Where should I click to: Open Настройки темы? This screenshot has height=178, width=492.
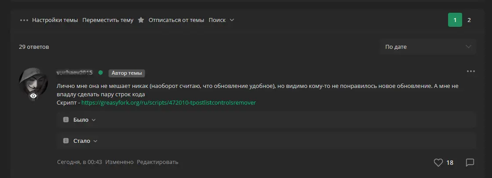(55, 20)
